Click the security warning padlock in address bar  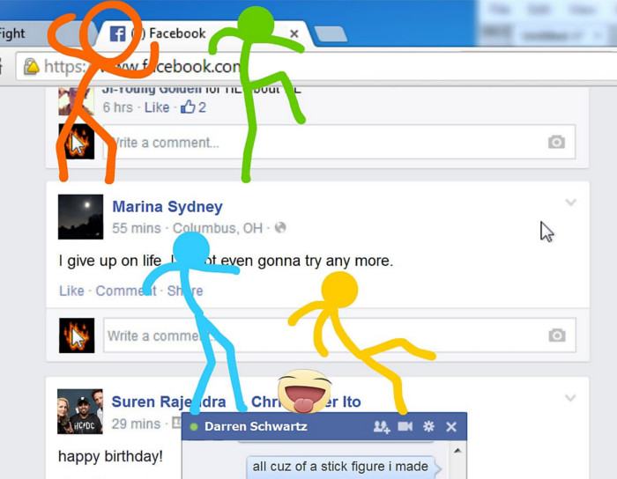coord(31,67)
